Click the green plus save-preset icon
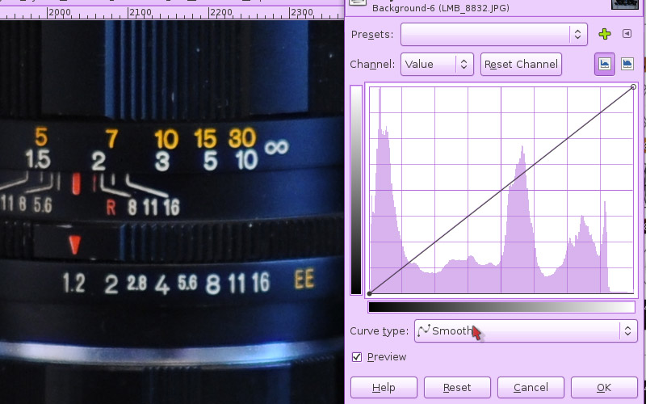 pyautogui.click(x=605, y=34)
